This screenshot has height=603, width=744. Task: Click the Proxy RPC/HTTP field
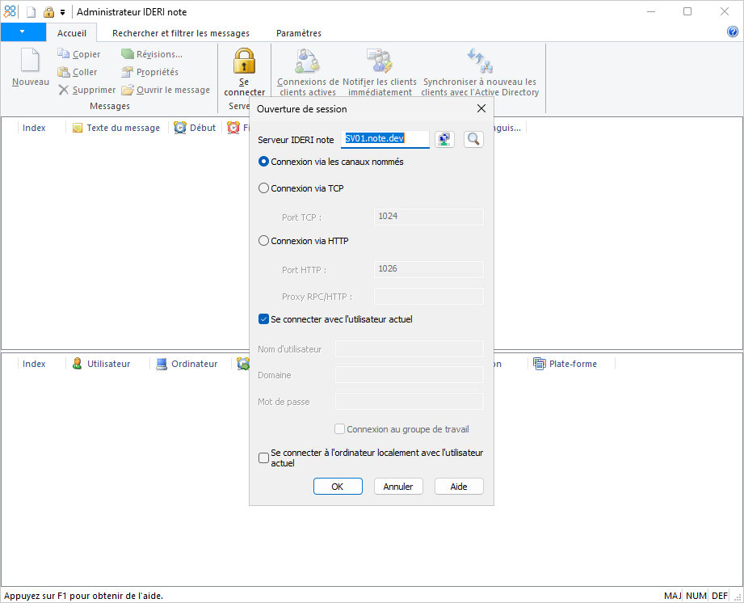pos(429,297)
